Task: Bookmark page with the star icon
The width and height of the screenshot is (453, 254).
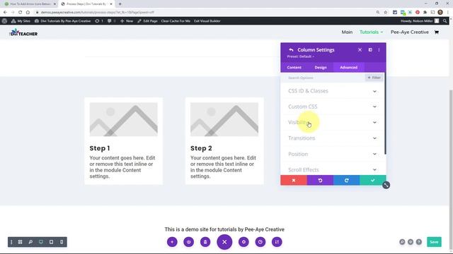Action: point(385,13)
